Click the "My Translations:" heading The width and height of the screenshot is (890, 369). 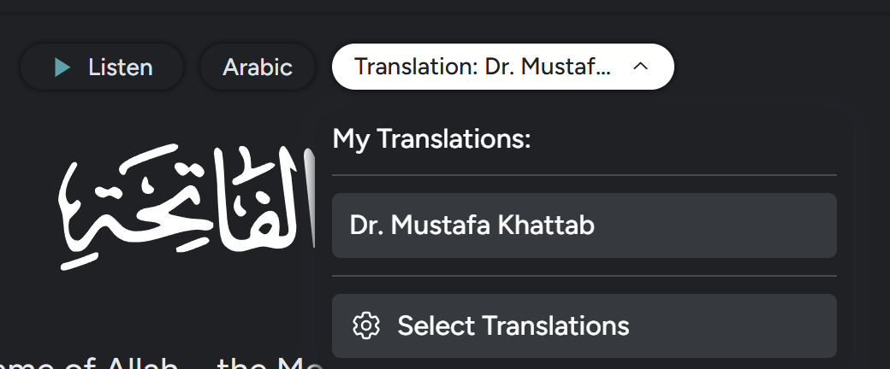(x=431, y=138)
